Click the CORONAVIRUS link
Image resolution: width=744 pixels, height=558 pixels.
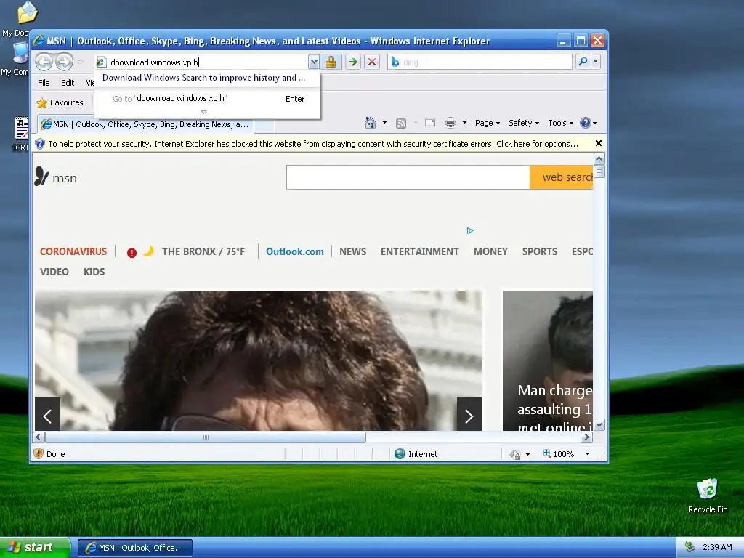[x=73, y=251]
